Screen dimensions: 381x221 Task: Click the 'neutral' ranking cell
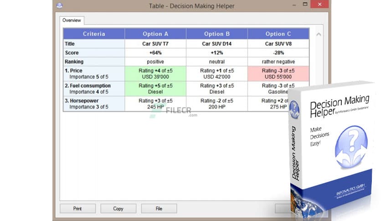point(217,62)
